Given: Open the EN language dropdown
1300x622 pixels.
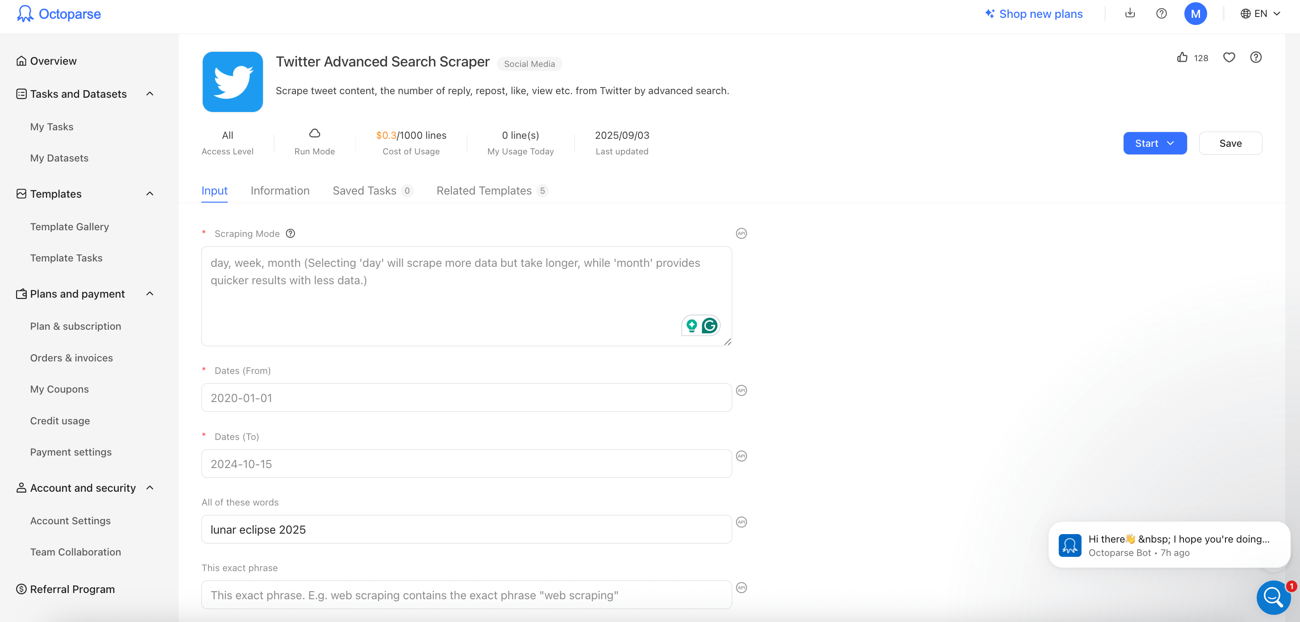Looking at the screenshot, I should [1260, 14].
